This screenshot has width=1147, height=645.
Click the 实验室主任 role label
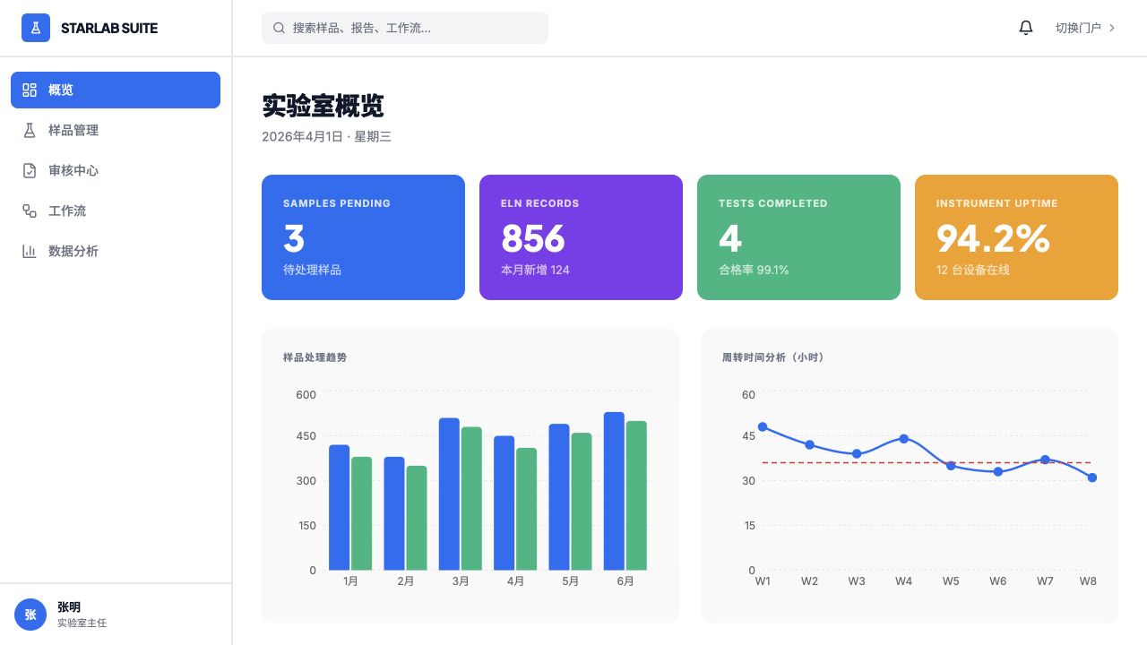coord(82,623)
